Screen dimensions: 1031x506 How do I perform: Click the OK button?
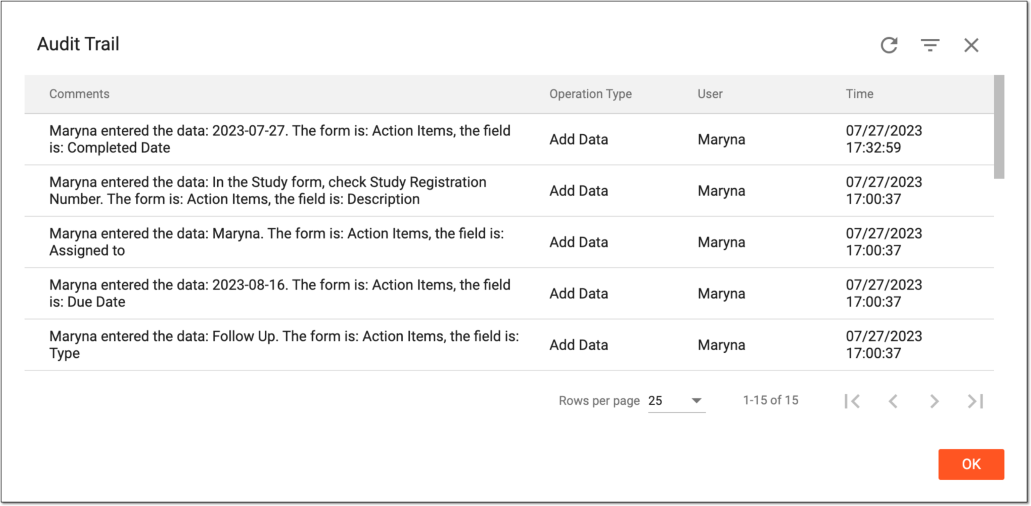(x=971, y=464)
